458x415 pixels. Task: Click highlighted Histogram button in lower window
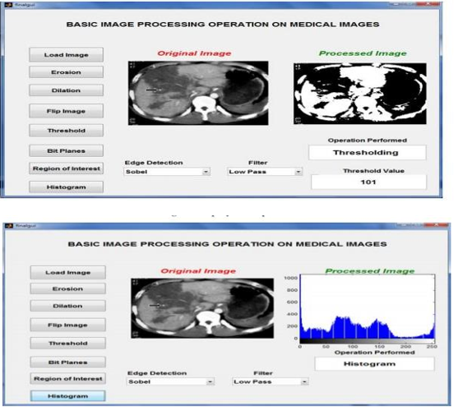pos(67,396)
